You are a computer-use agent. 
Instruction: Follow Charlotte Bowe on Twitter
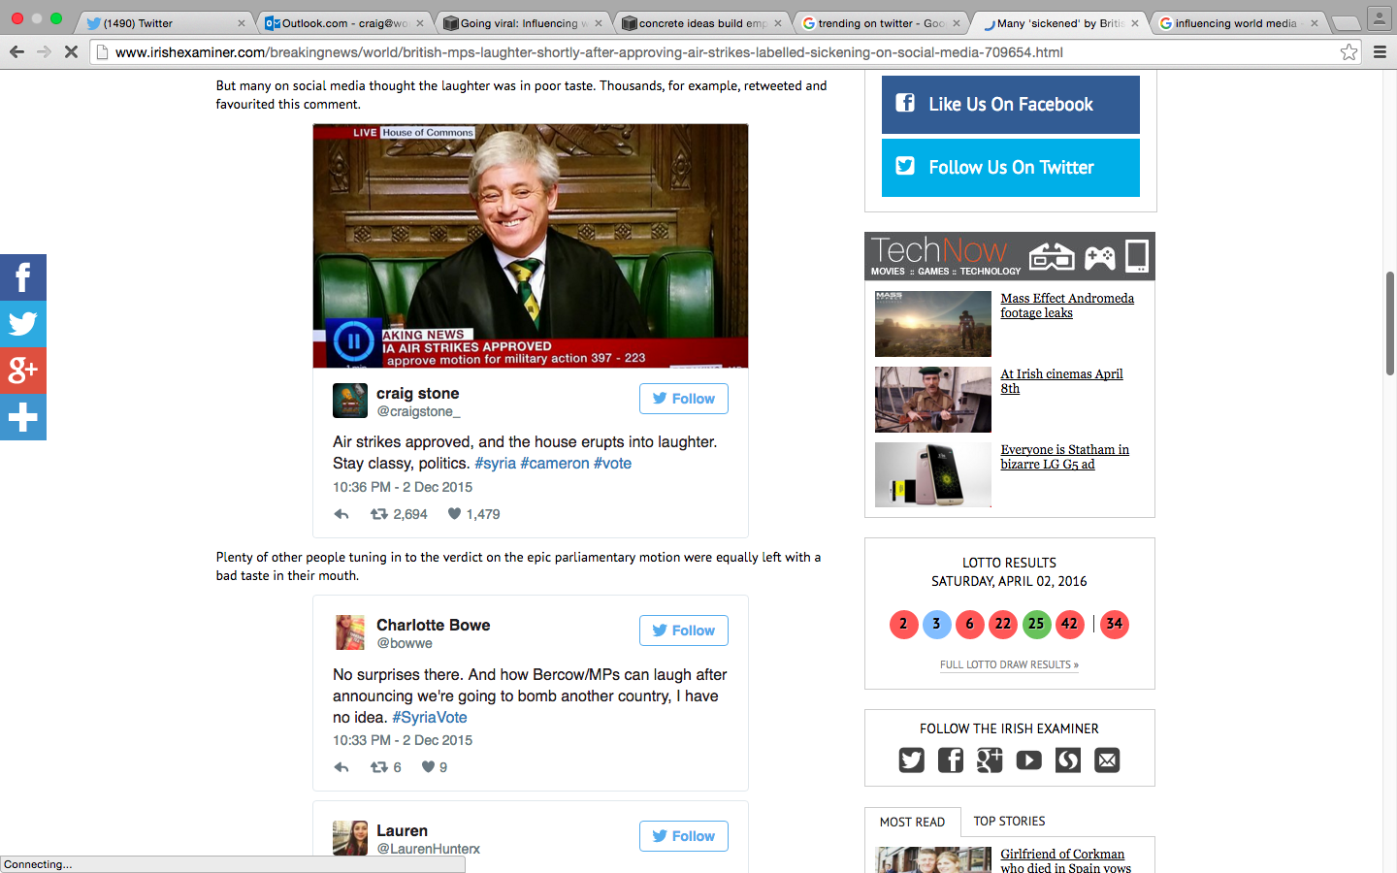coord(684,630)
